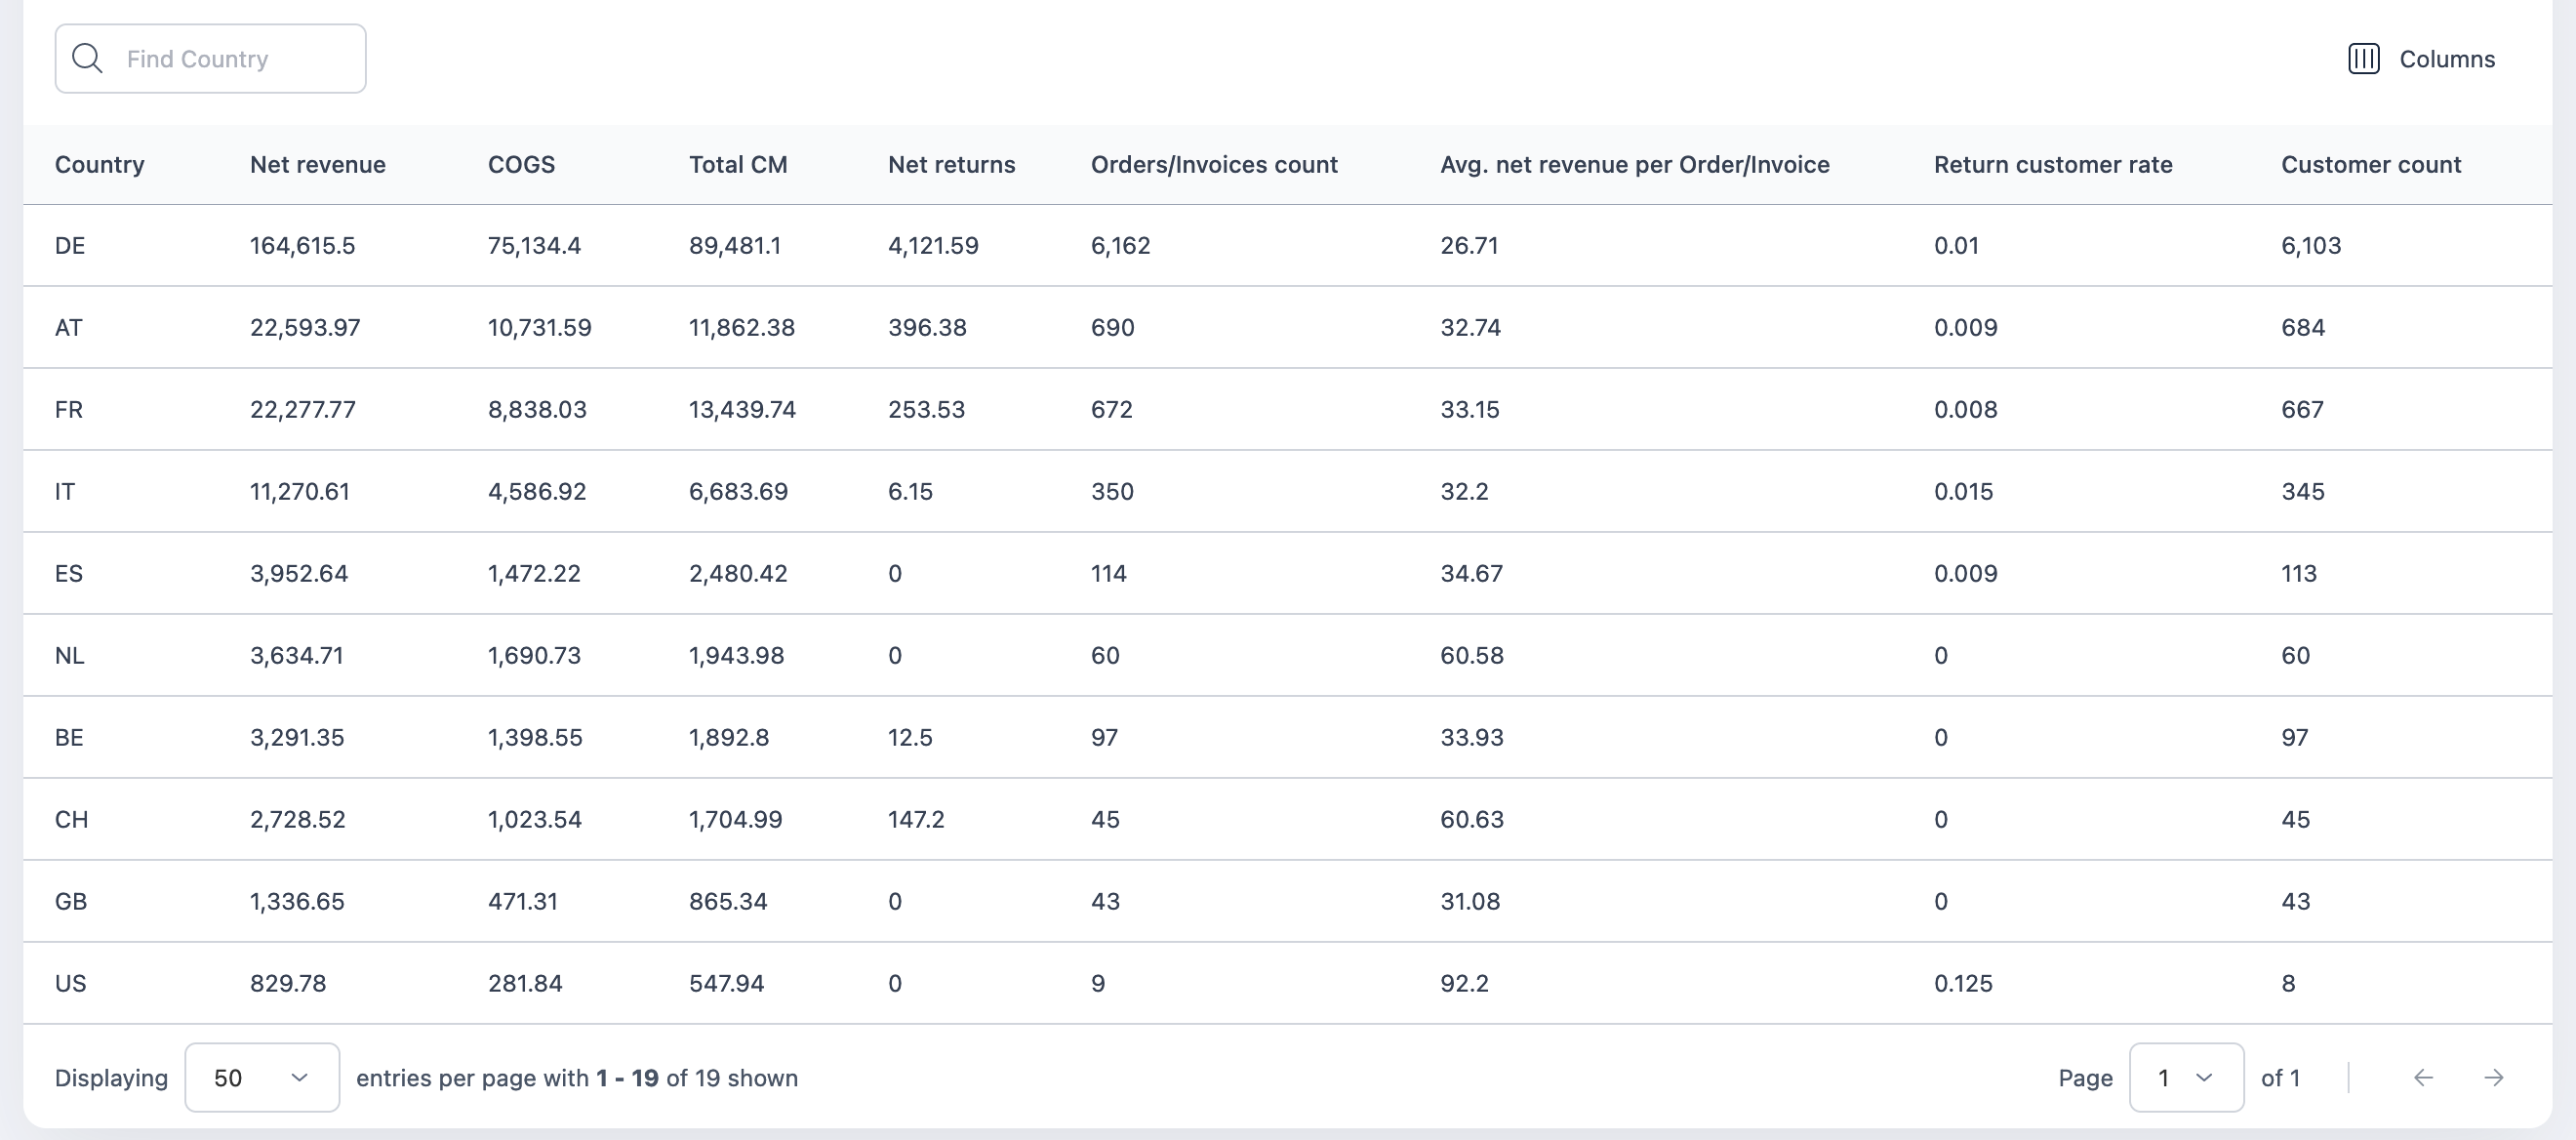Sort table by COGS

click(x=521, y=164)
